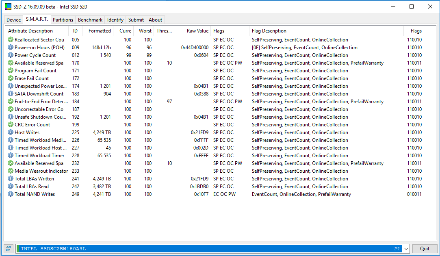Open the drive selection dropdown arrow
Screen dimensions: 440x256
click(x=406, y=249)
